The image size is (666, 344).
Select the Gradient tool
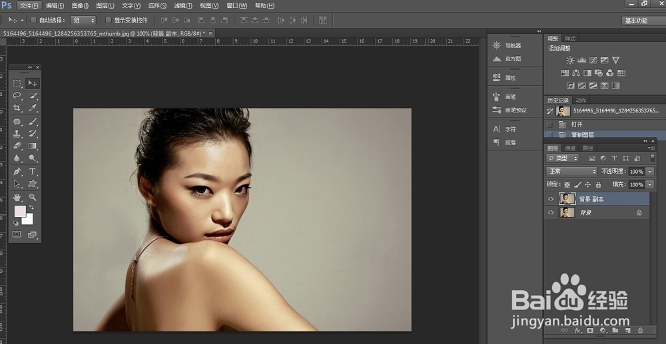click(32, 146)
